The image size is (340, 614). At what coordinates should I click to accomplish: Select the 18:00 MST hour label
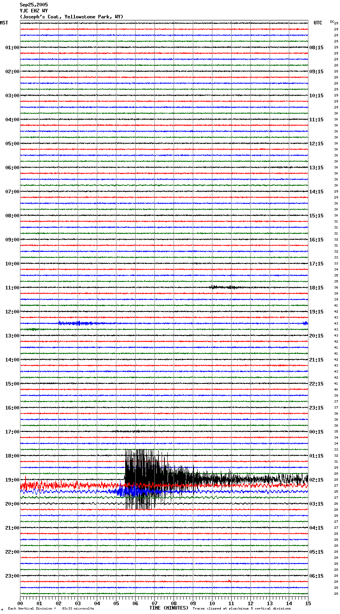click(x=12, y=456)
